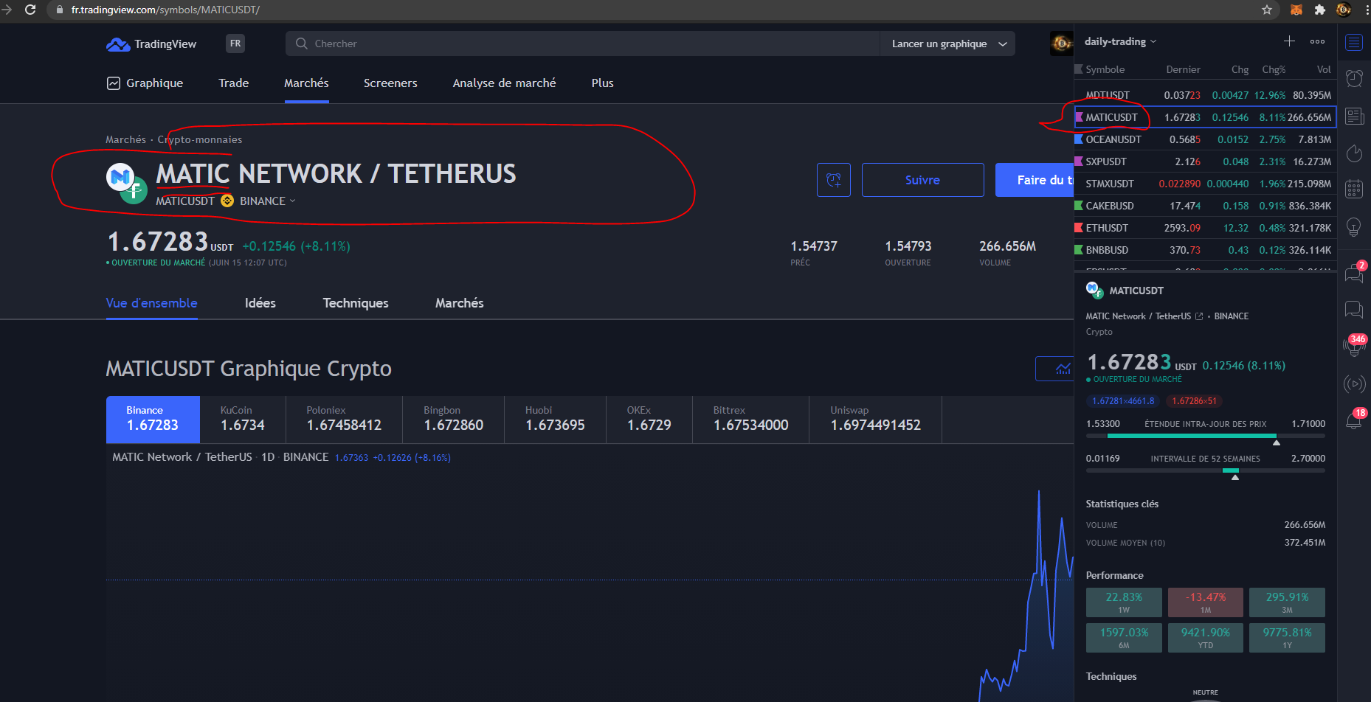Open MATIC Network / TetherUS external link
The image size is (1371, 702).
point(1199,316)
